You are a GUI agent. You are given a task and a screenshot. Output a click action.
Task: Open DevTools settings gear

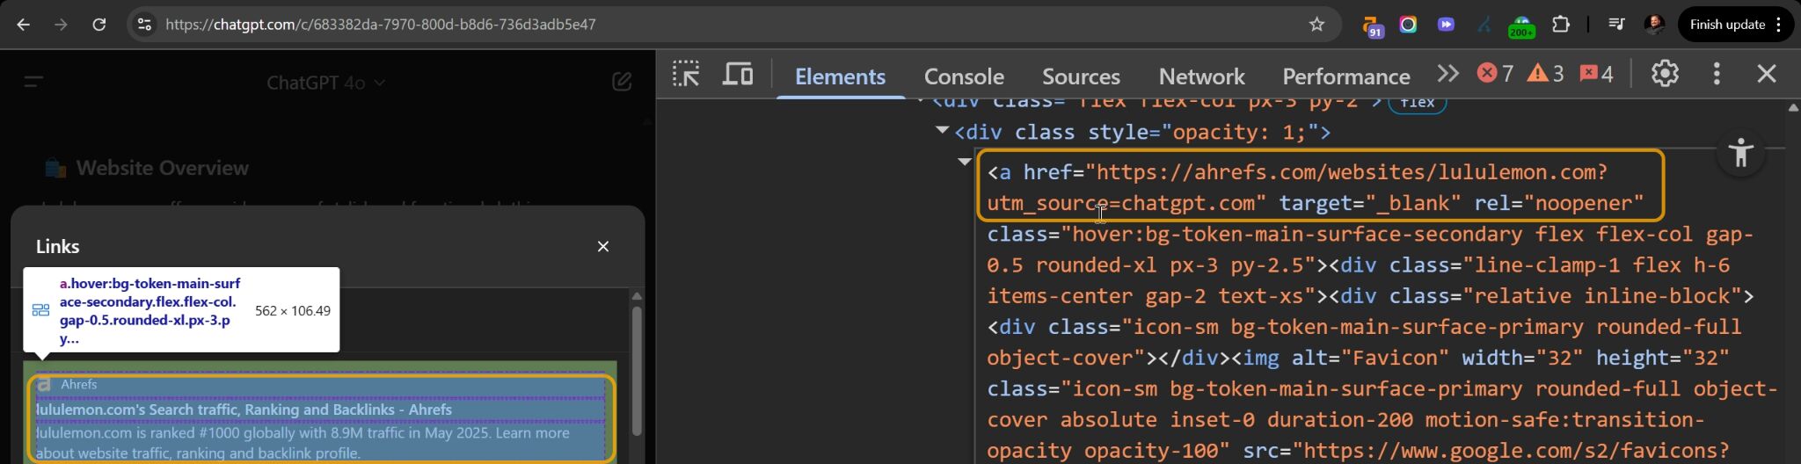(1664, 74)
